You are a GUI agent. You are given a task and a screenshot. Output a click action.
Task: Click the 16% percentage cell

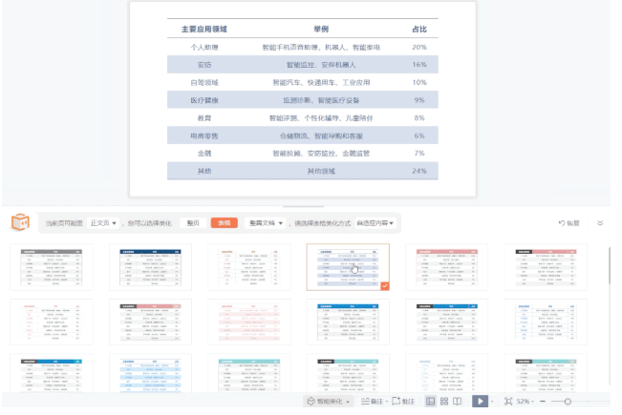pos(419,65)
